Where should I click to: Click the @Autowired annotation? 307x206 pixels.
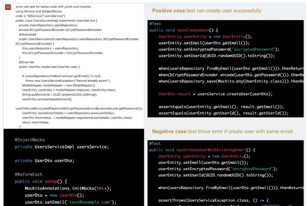27,34
